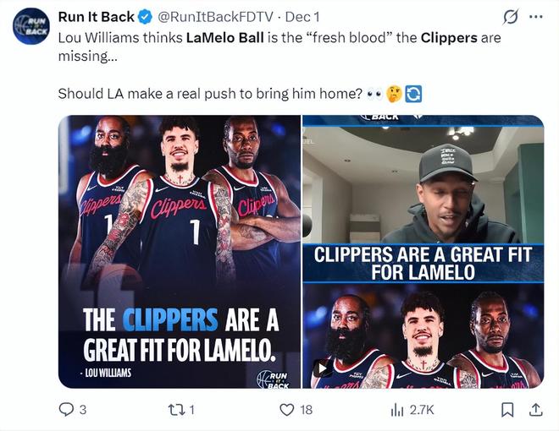Screen dimensions: 559x431
Task: Open the Clippers trio quote image
Action: click(180, 252)
